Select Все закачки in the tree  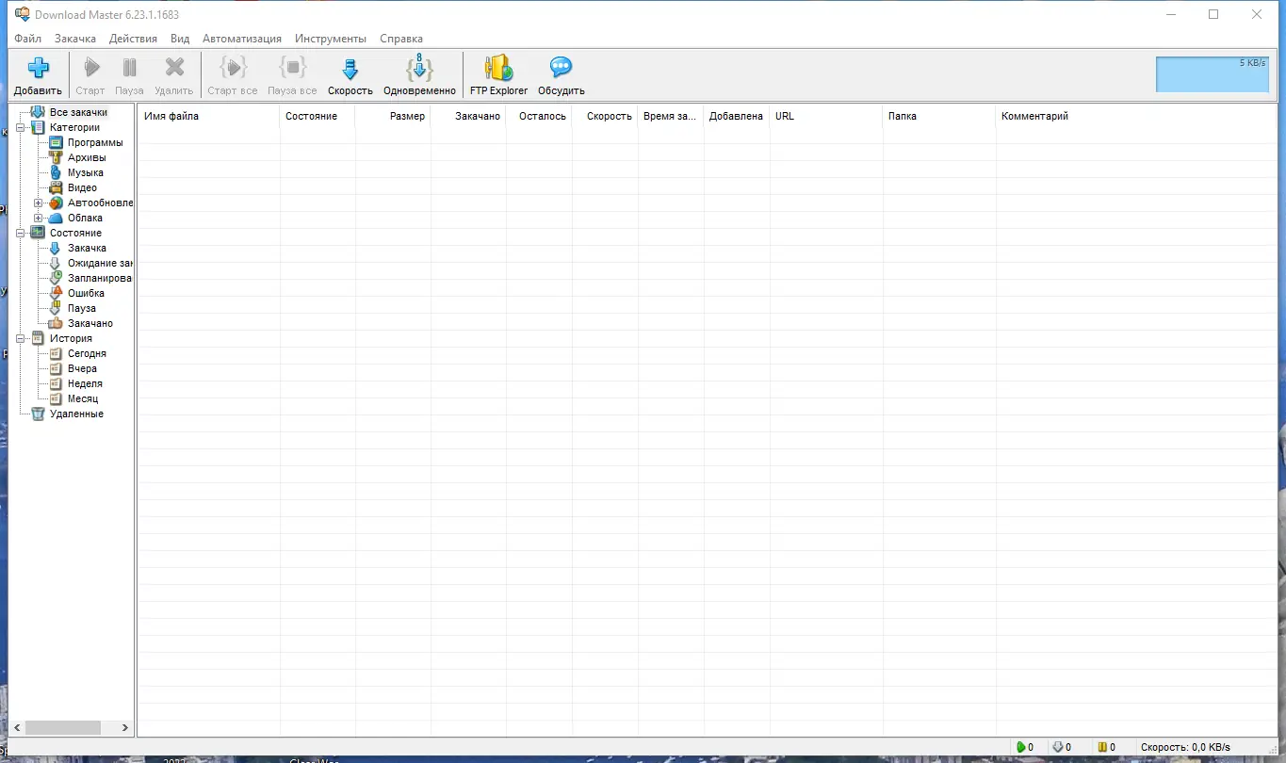click(78, 112)
